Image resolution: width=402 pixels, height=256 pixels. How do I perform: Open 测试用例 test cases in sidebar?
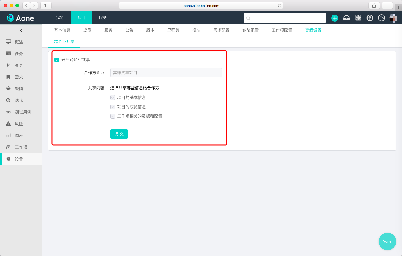pyautogui.click(x=21, y=112)
